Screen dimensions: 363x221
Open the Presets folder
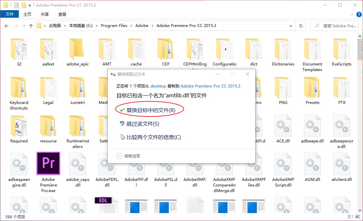click(x=312, y=88)
